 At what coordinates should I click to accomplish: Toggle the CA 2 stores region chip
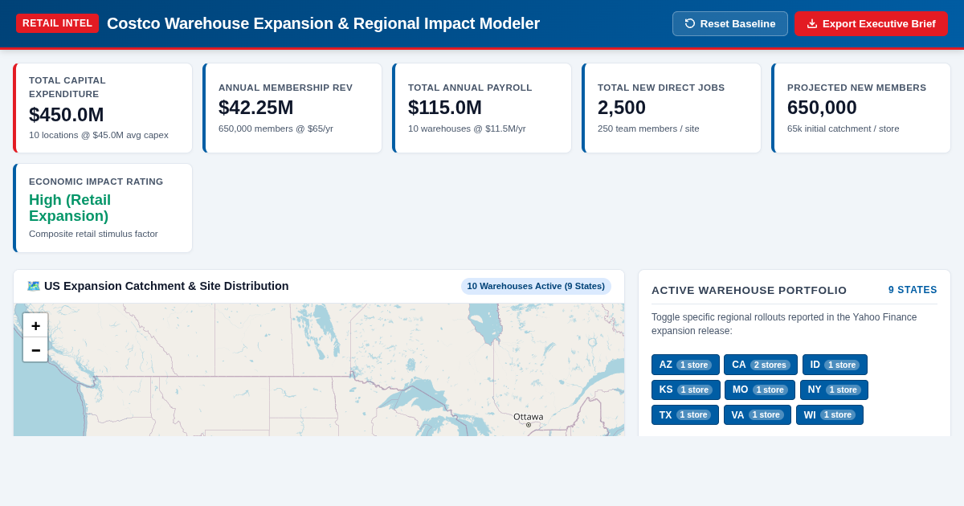[x=761, y=365]
